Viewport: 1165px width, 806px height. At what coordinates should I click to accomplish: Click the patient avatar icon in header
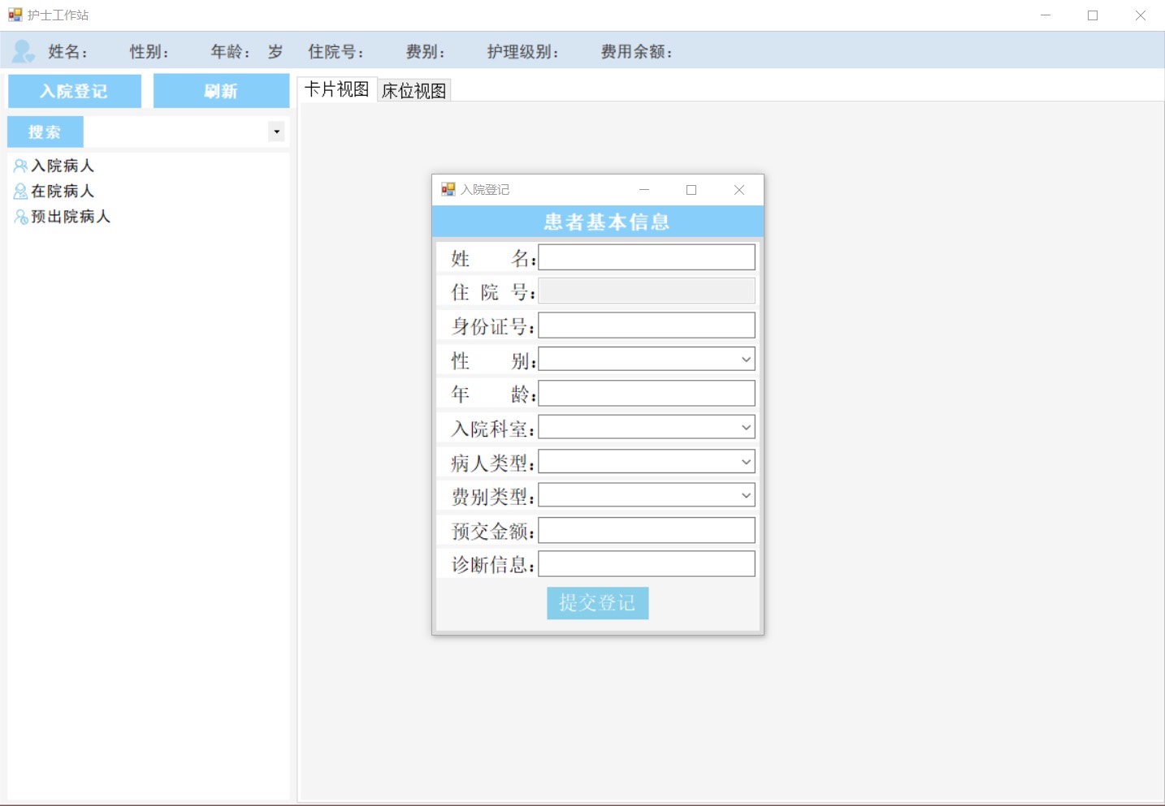pos(23,51)
